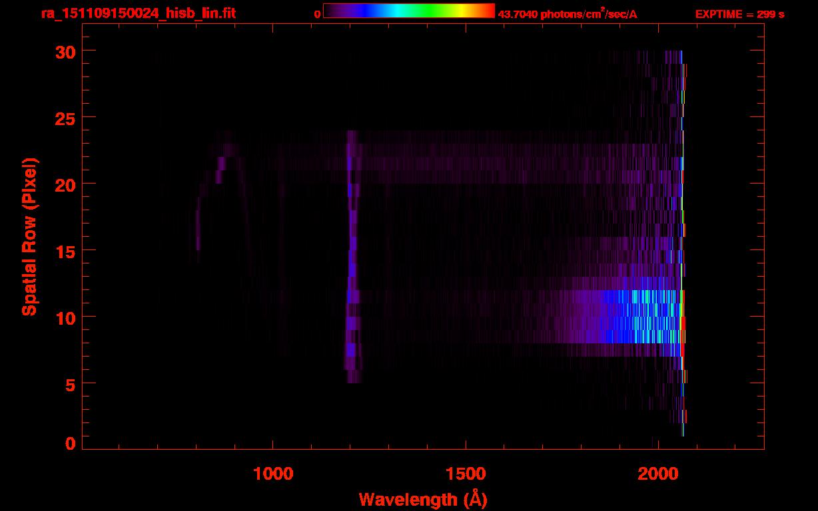Click the bright cyan band at row 10
Screen dimensions: 818x511
tap(639, 316)
